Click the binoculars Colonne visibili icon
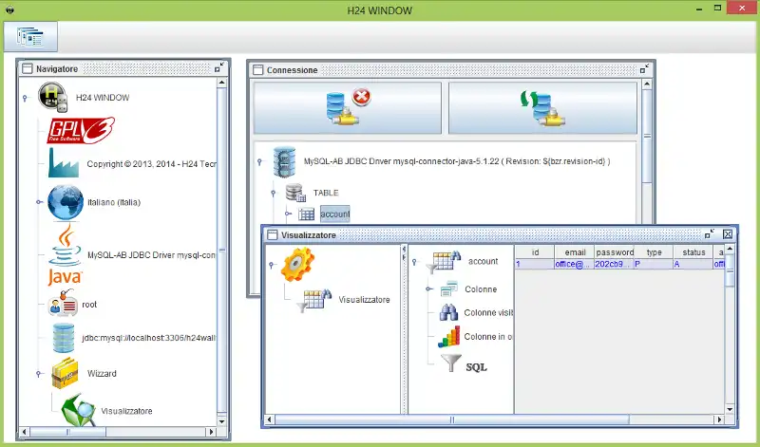The width and height of the screenshot is (760, 447). tap(448, 312)
